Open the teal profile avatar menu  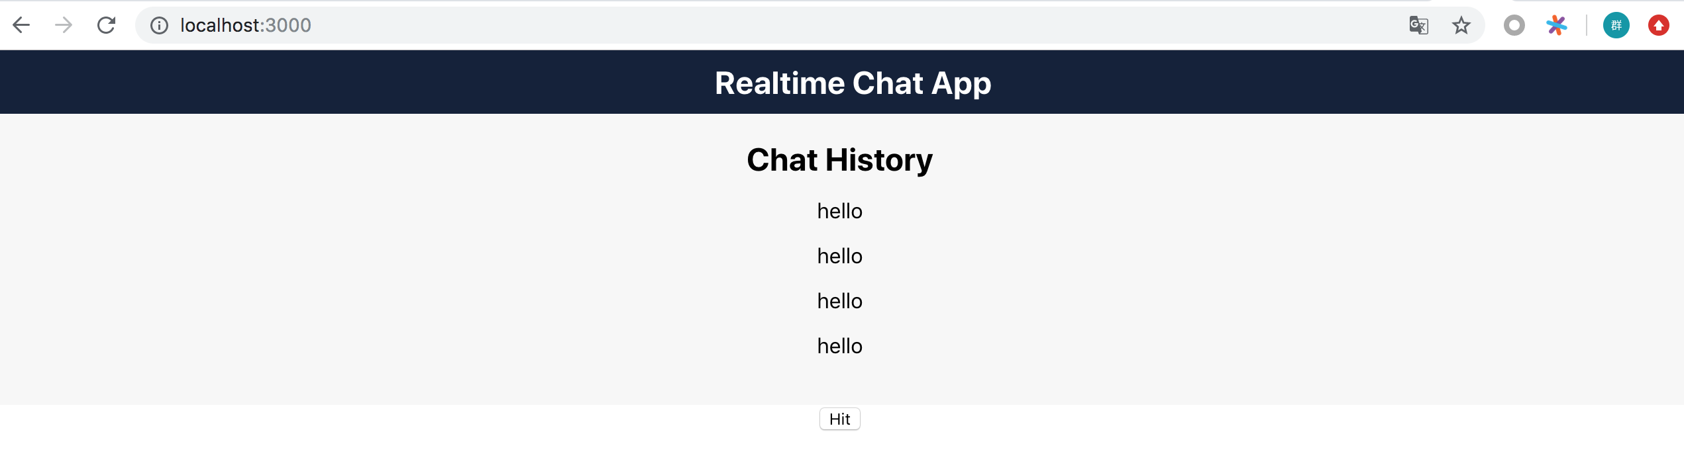[1616, 25]
